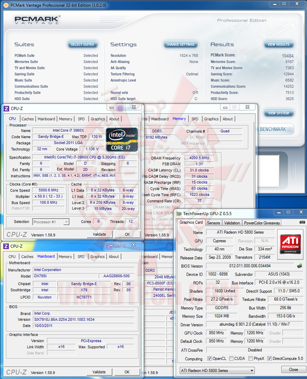Click the Channels Quad field
Viewport: 307px width, 379px height.
tap(225, 131)
